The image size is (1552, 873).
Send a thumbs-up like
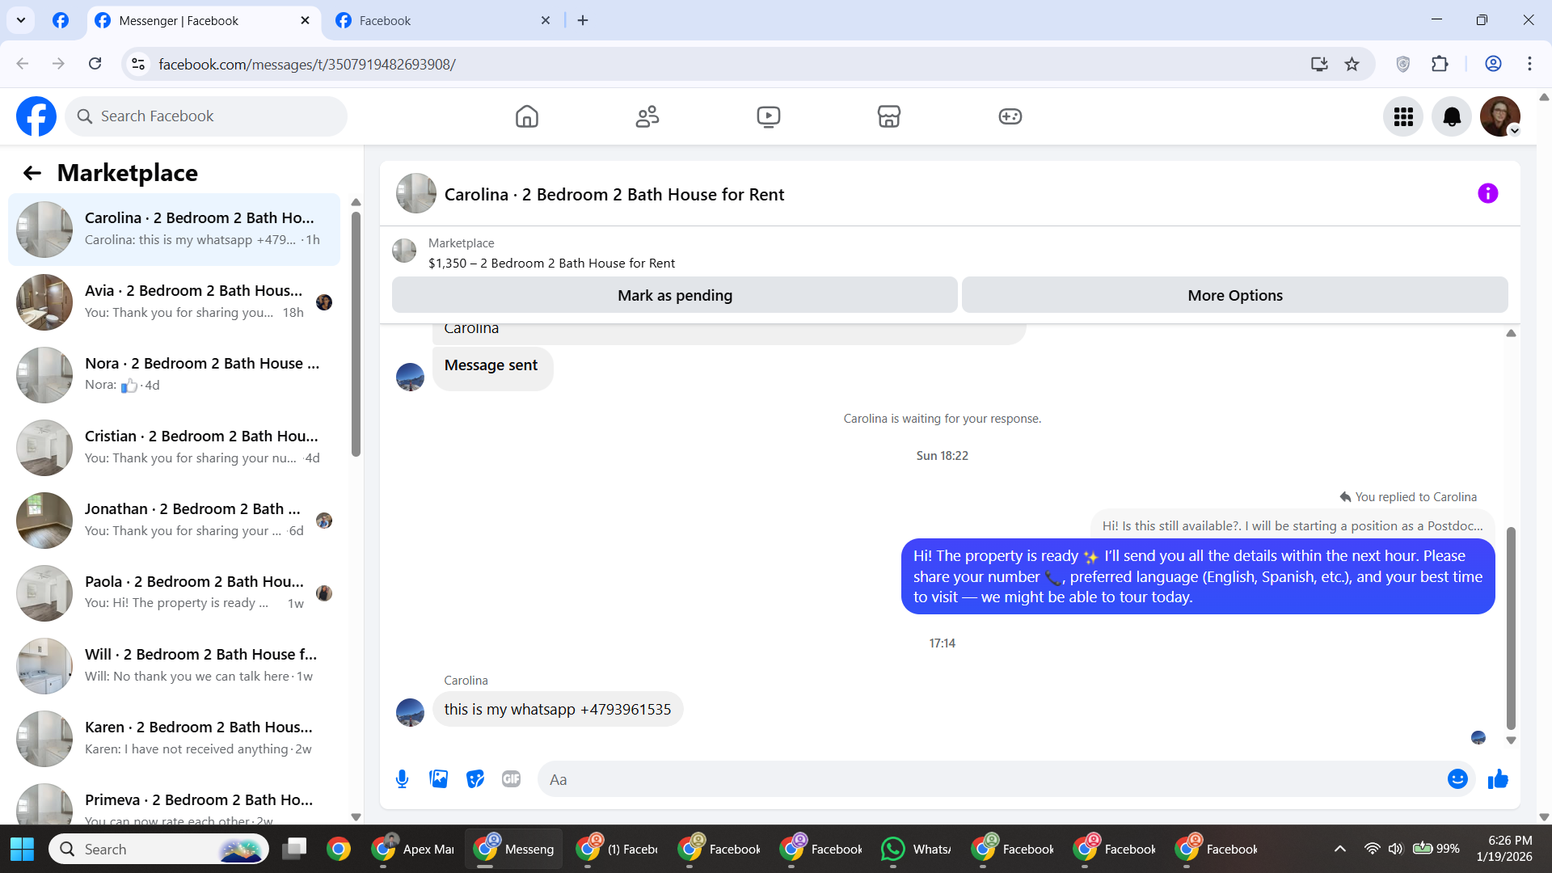pyautogui.click(x=1498, y=779)
